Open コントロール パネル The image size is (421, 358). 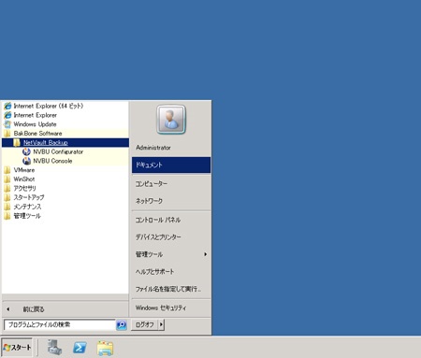pos(171,220)
